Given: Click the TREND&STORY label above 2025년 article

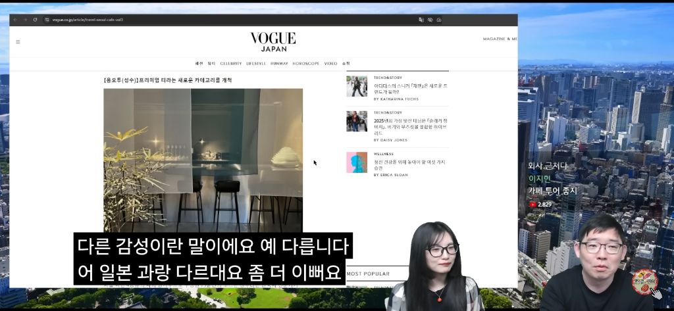Looking at the screenshot, I should [388, 112].
